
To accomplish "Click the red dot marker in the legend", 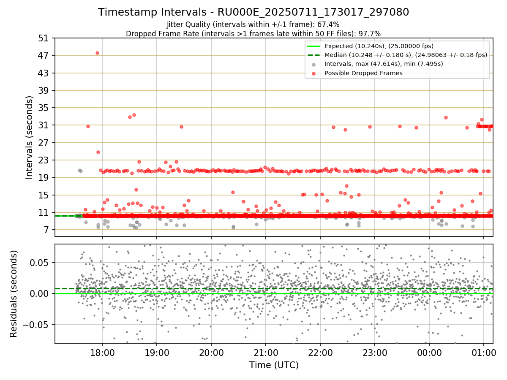I will click(313, 73).
